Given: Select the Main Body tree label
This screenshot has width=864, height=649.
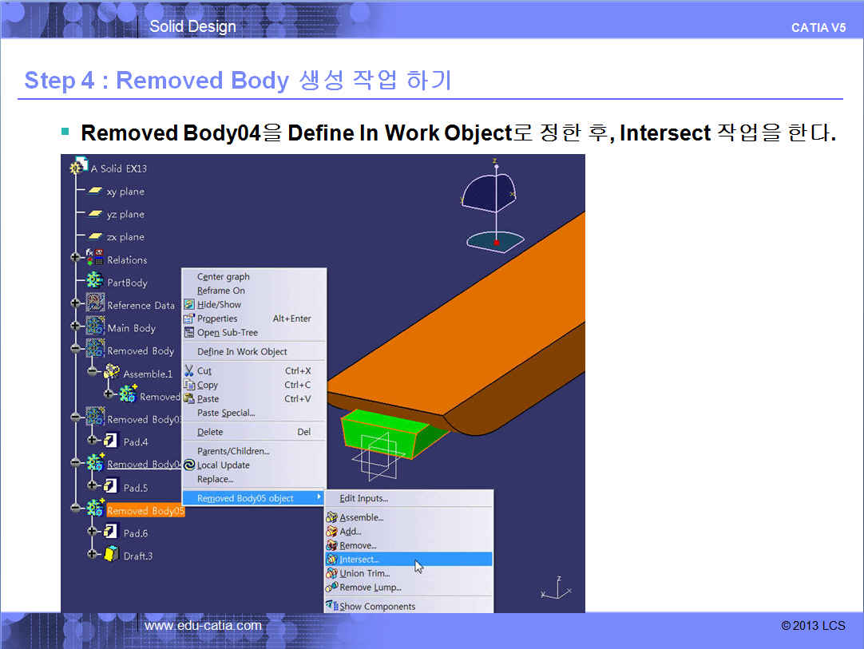Looking at the screenshot, I should tap(132, 328).
